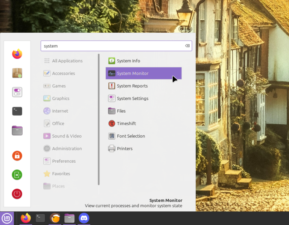Select Favorites category

(57, 174)
